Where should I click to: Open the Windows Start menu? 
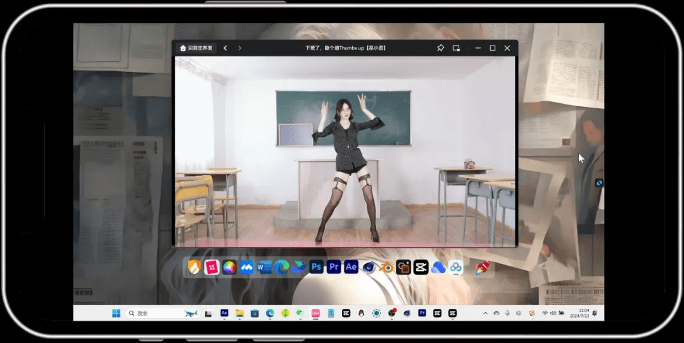[x=116, y=313]
